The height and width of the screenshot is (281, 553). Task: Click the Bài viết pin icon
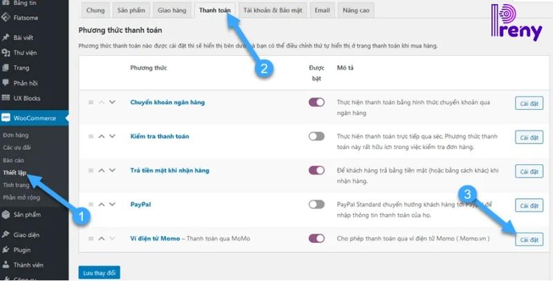pos(6,37)
